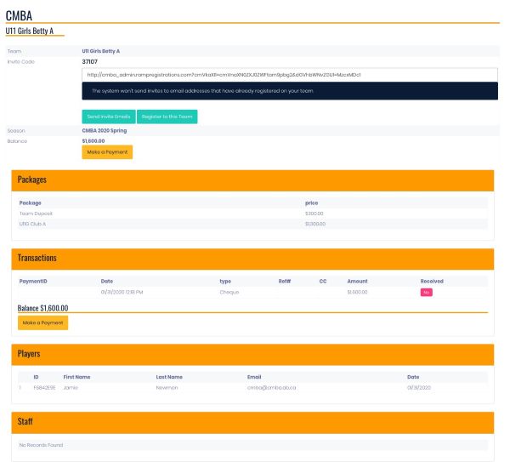Click the $1300.00 price cell

pyautogui.click(x=315, y=224)
